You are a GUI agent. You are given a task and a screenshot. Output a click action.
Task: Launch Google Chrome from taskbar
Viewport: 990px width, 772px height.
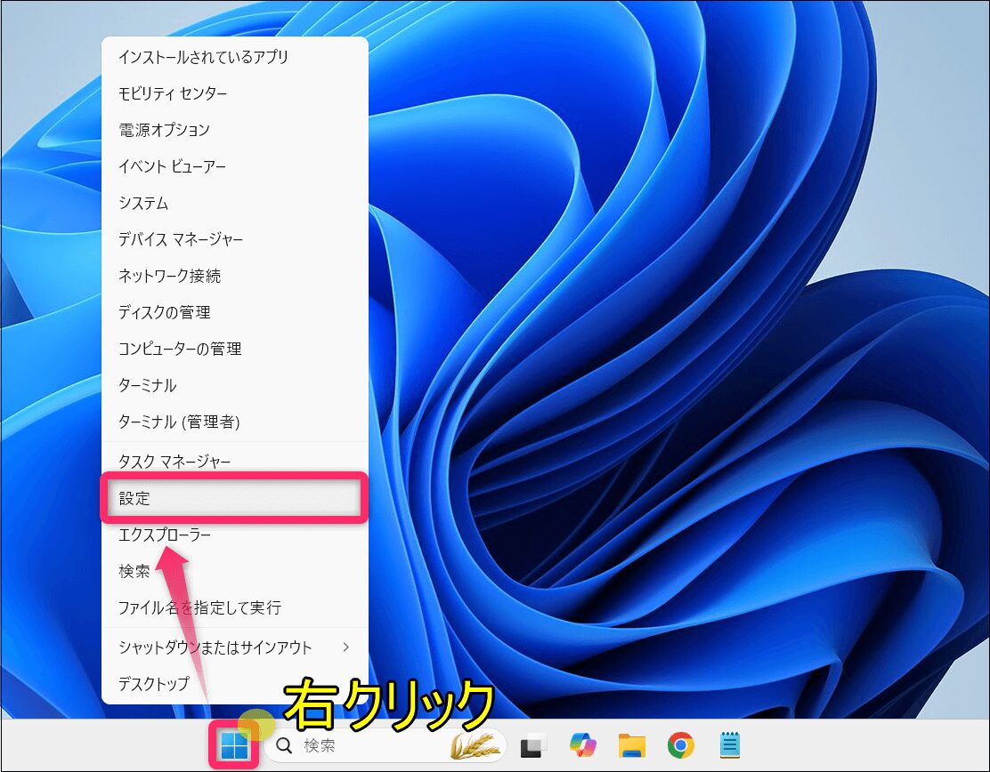pyautogui.click(x=681, y=745)
